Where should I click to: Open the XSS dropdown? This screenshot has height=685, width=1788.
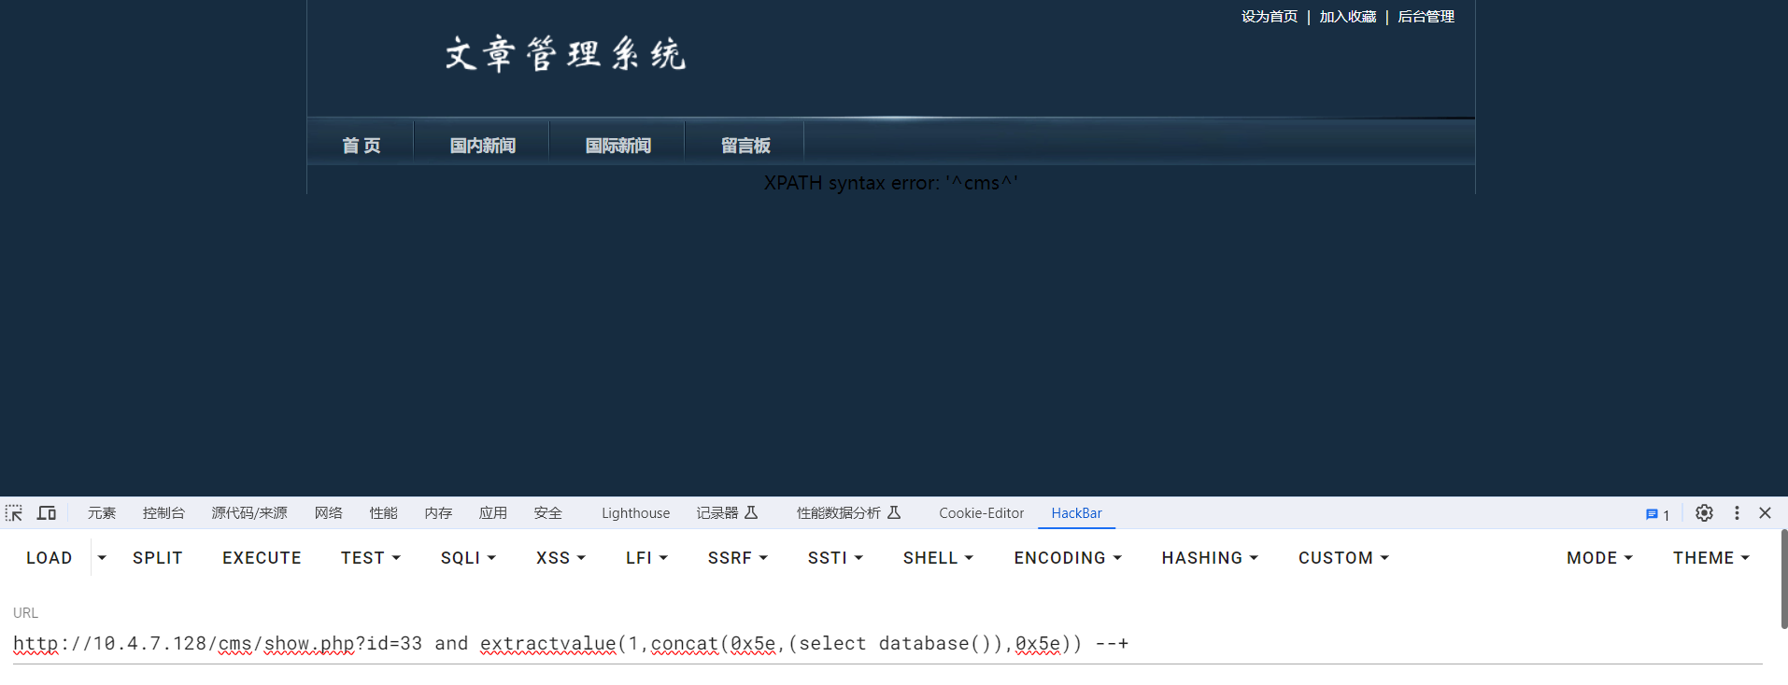tap(561, 558)
